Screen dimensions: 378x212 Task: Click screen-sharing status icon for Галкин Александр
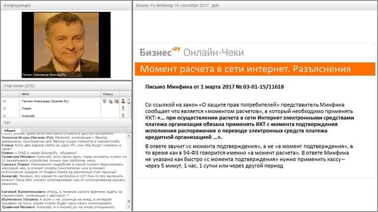click(x=117, y=101)
